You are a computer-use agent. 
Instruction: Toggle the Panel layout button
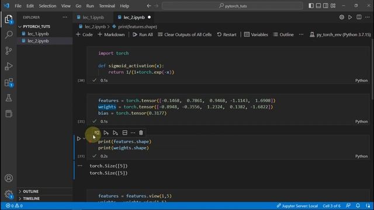[318, 6]
